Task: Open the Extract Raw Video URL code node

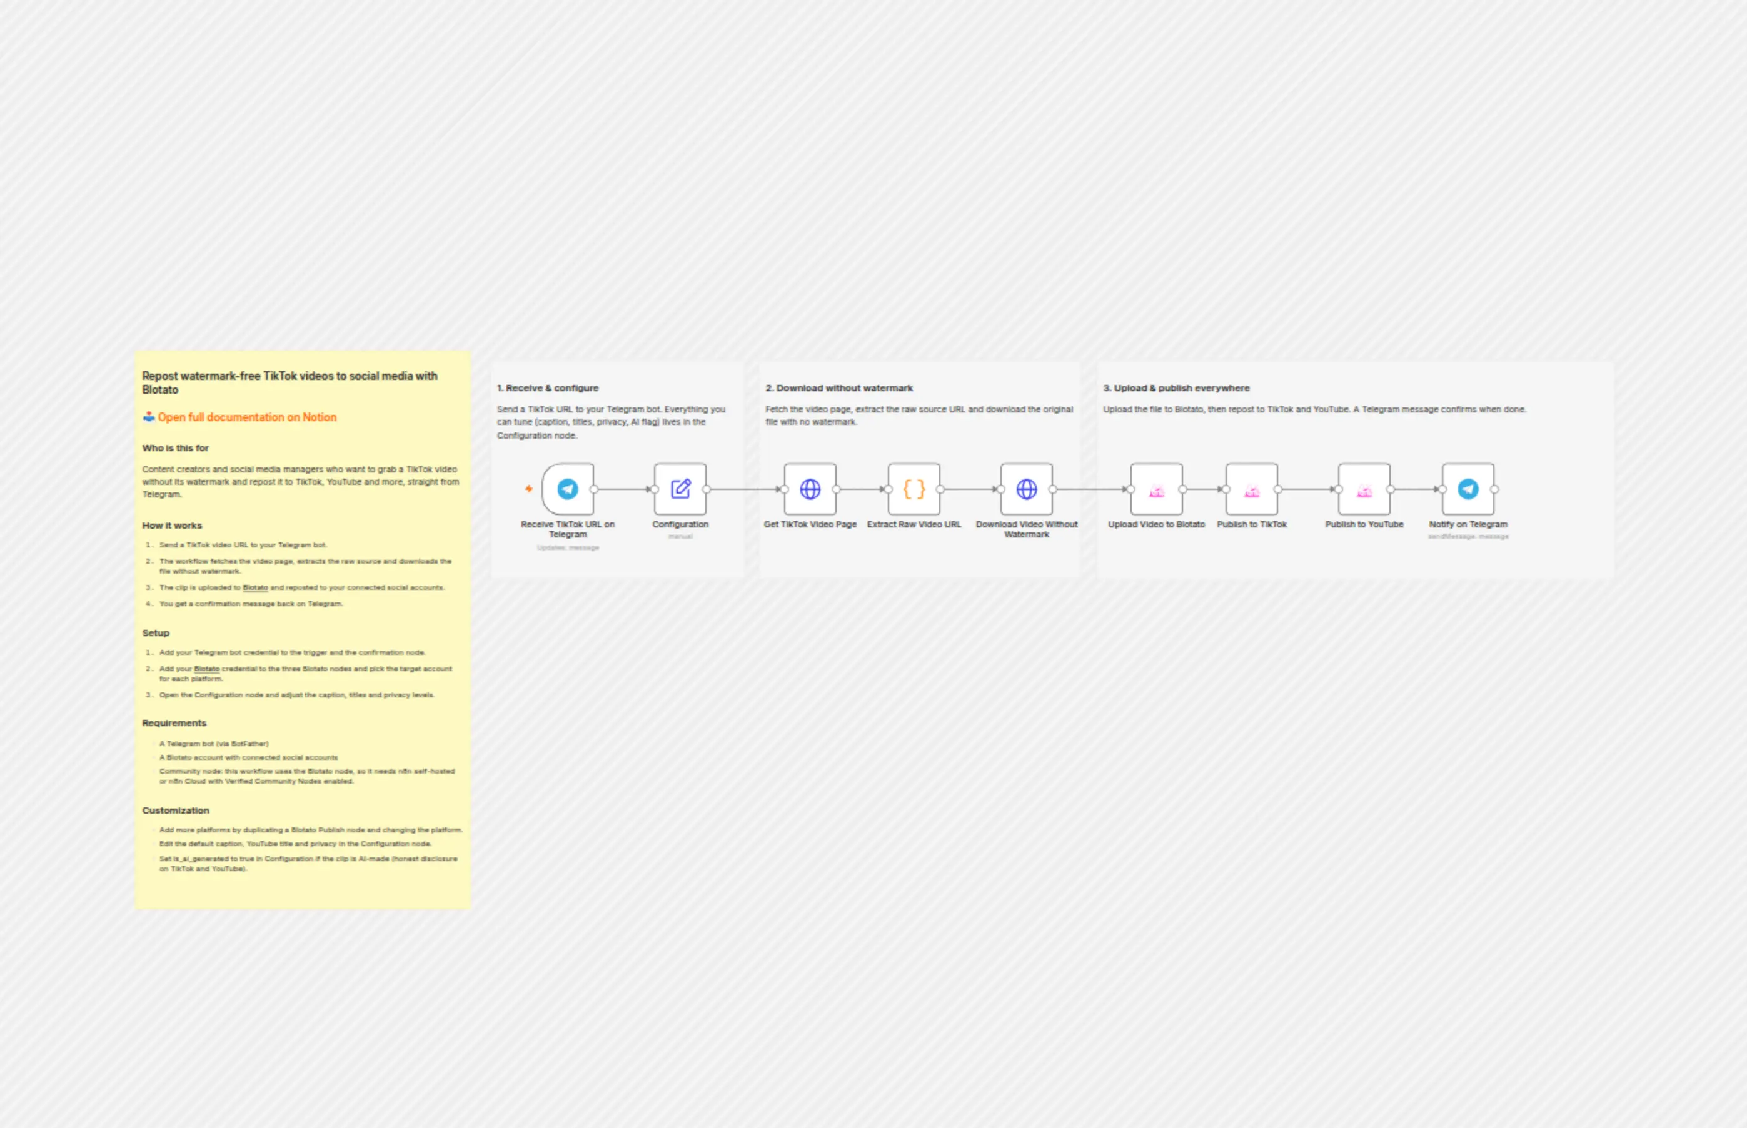Action: pos(914,489)
